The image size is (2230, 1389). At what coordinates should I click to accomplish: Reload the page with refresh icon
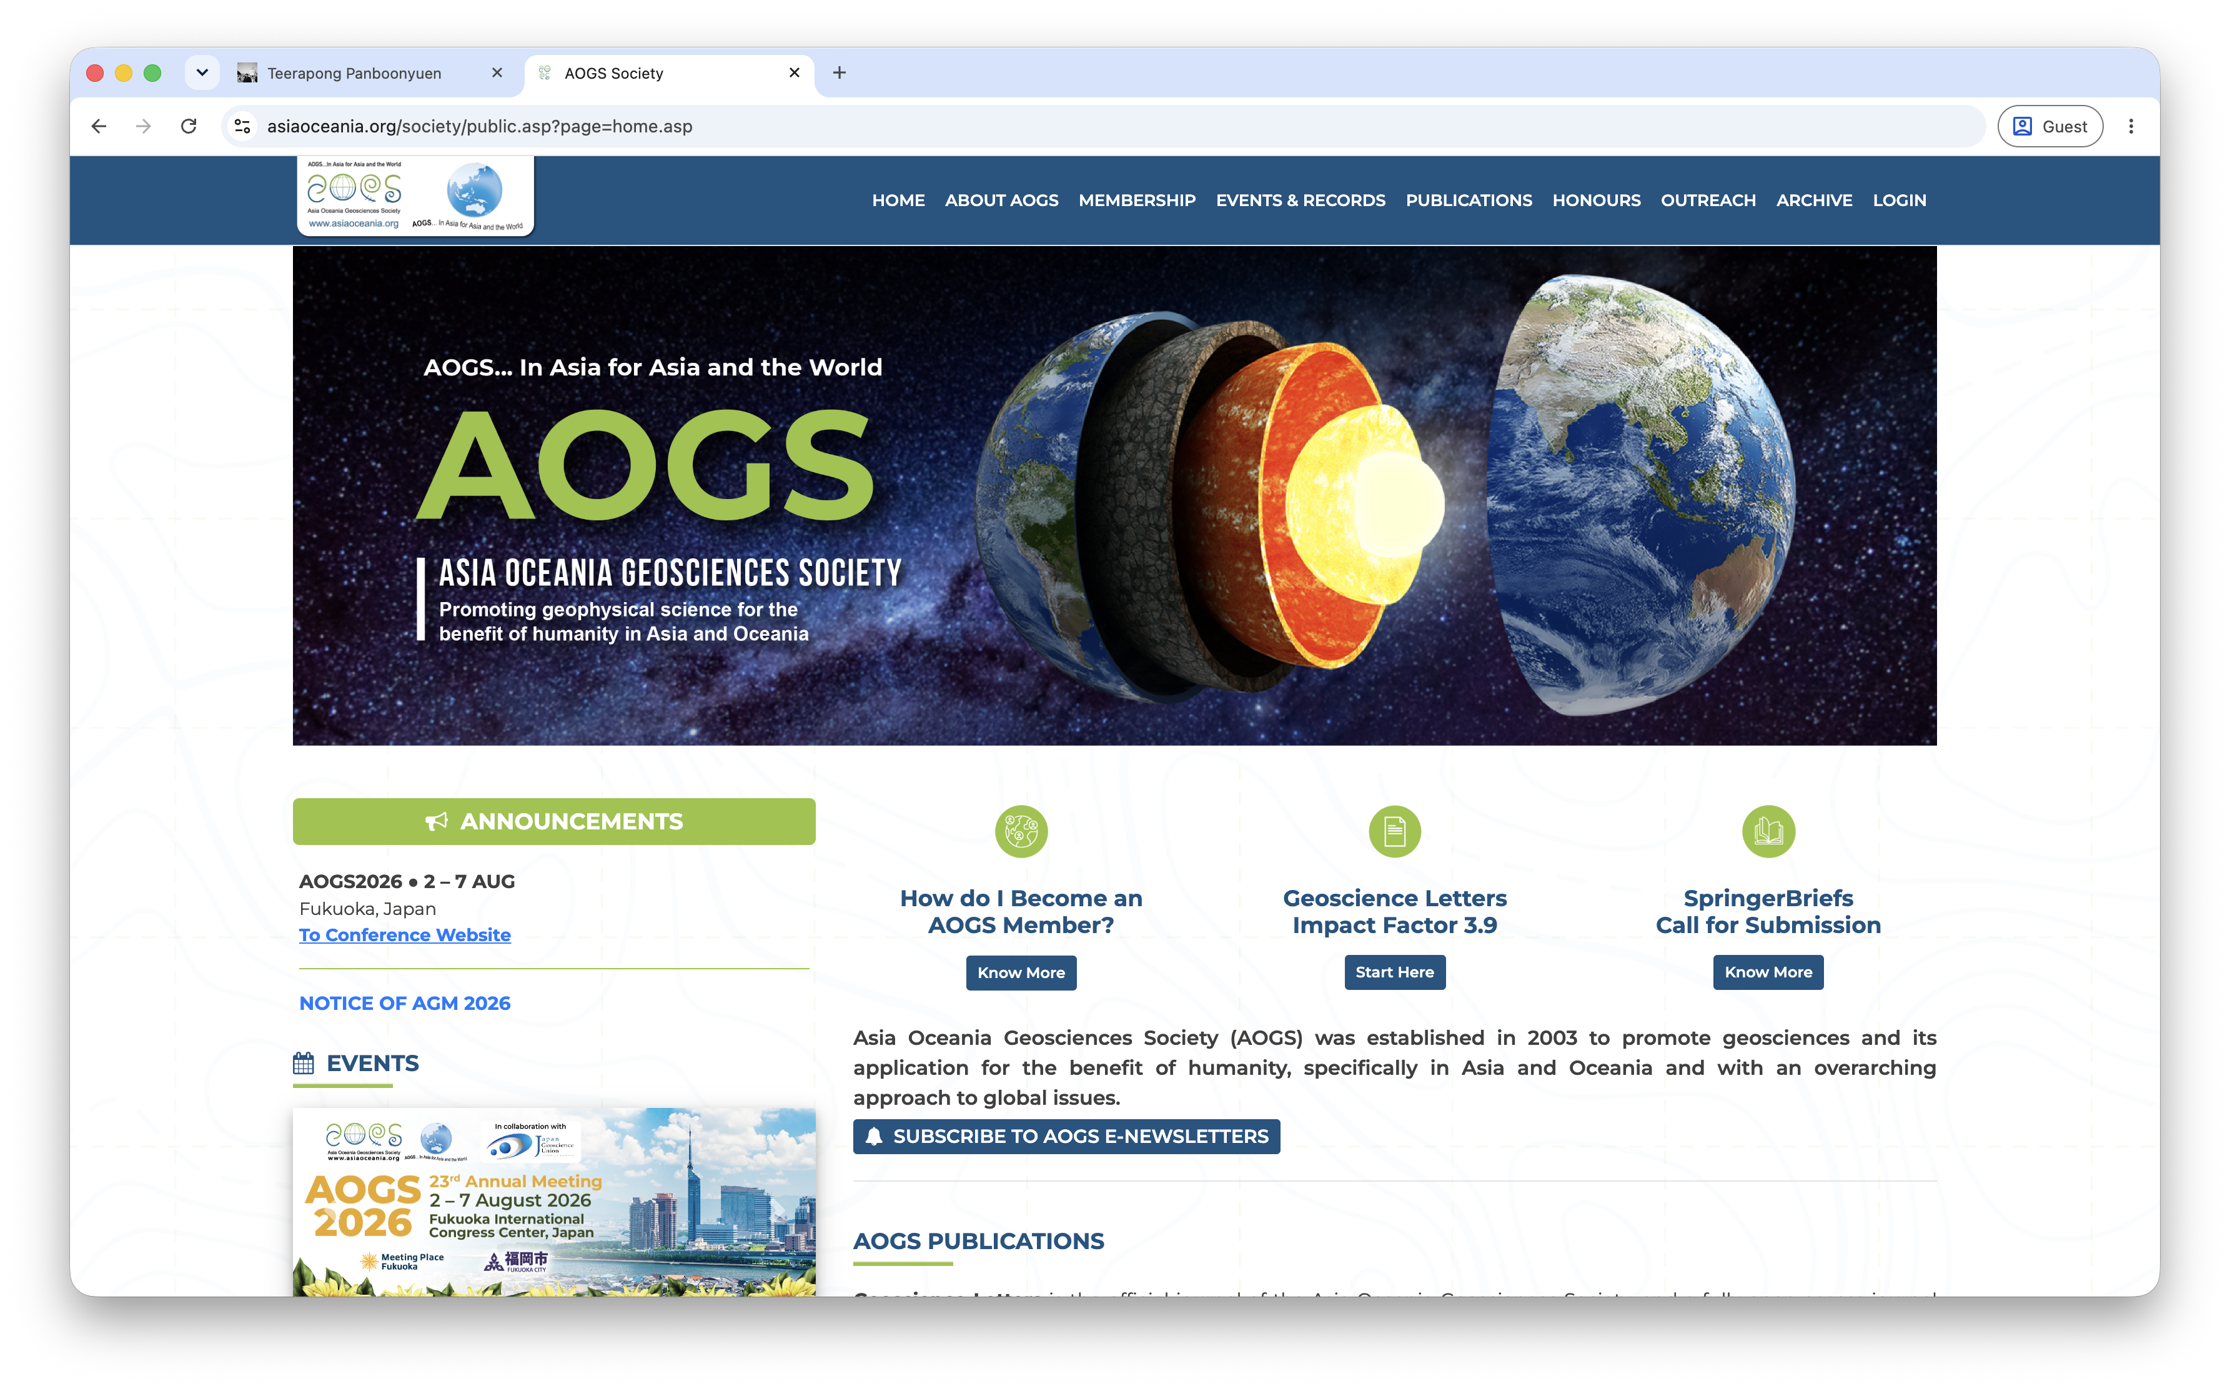point(189,126)
